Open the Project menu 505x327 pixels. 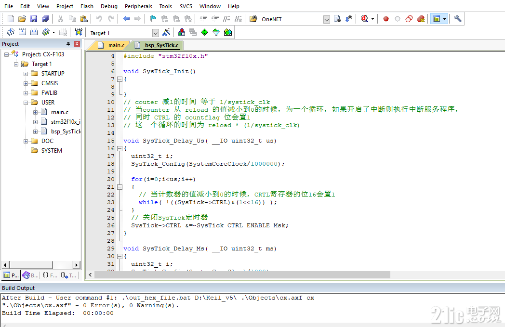point(65,6)
